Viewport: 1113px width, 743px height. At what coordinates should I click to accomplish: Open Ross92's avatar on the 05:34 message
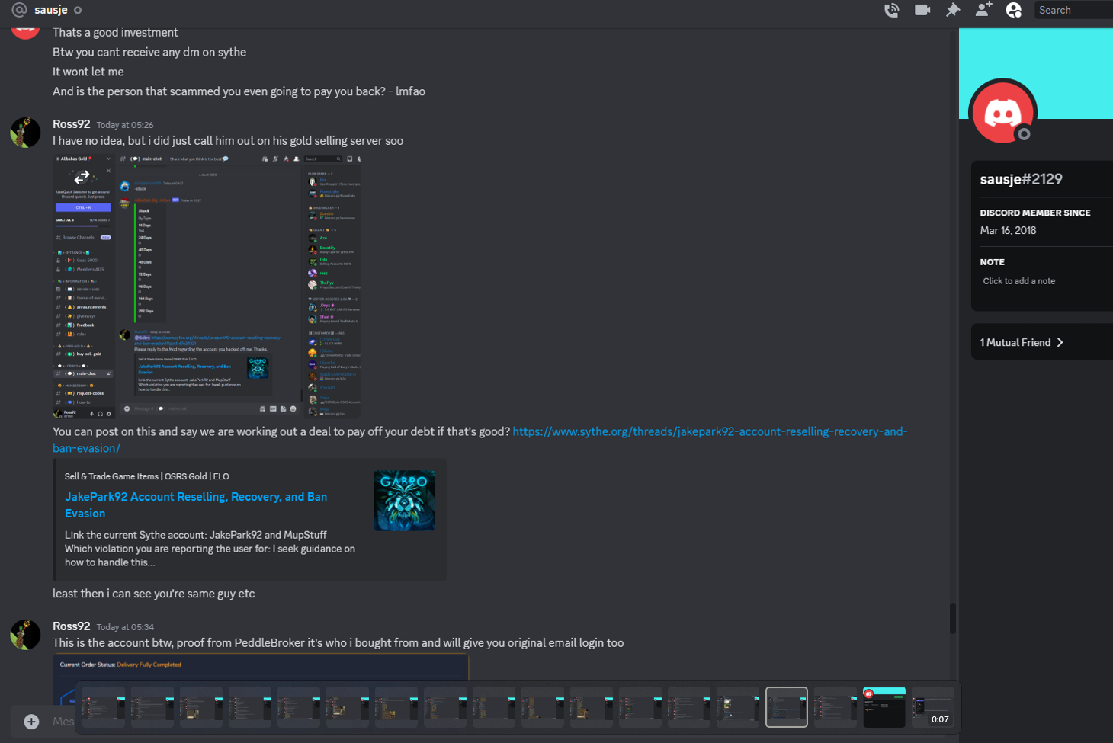pos(25,635)
